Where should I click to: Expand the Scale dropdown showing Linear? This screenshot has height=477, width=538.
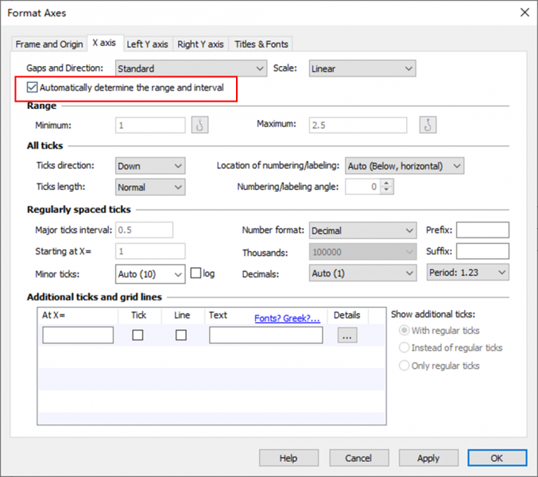[362, 69]
